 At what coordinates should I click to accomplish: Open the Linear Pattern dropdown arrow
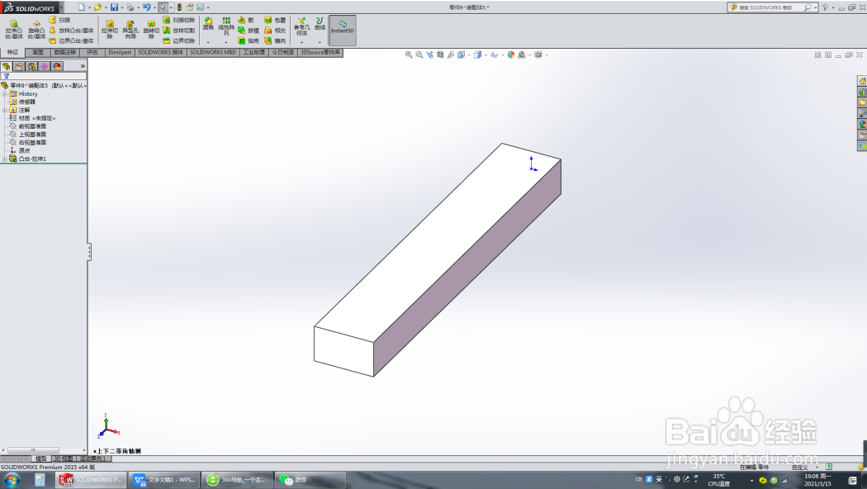226,42
